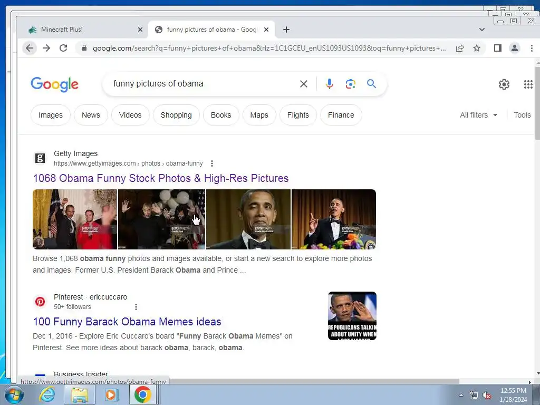Filter results by Books
Viewport: 540px width, 405px height.
221,115
